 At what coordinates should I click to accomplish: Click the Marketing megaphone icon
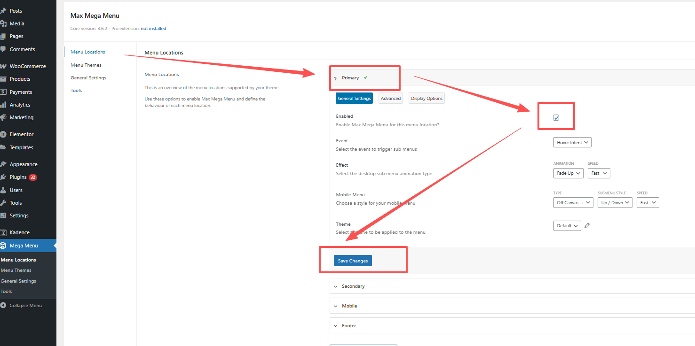(3, 117)
